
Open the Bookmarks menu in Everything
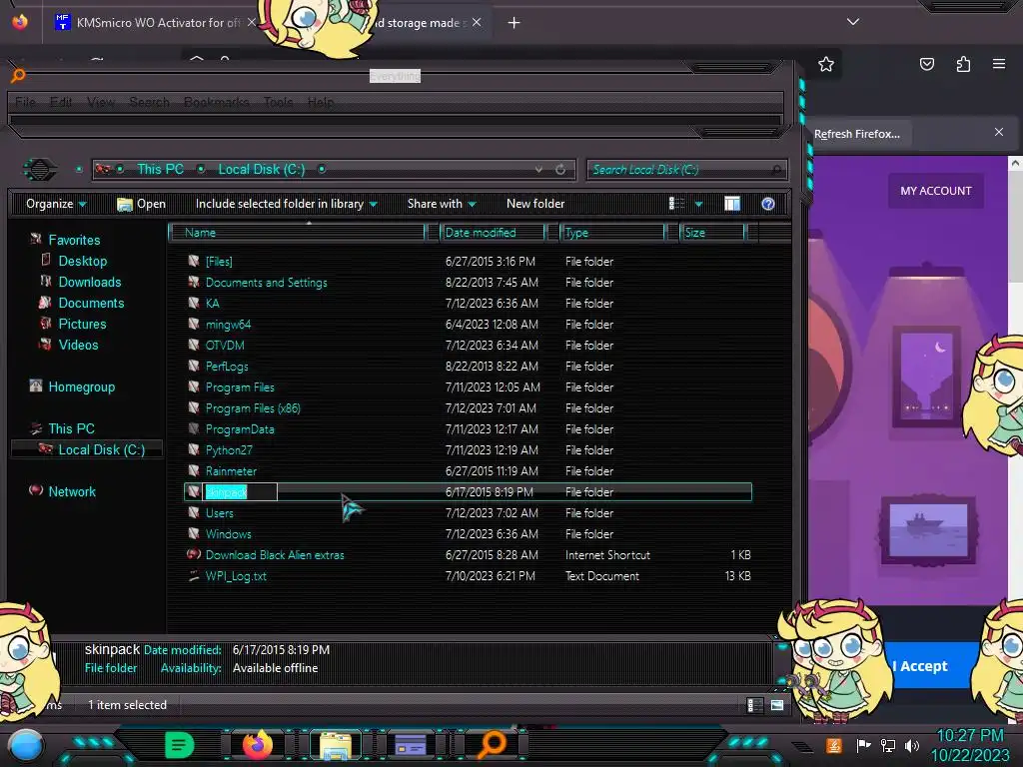point(217,103)
